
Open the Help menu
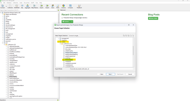41,3
